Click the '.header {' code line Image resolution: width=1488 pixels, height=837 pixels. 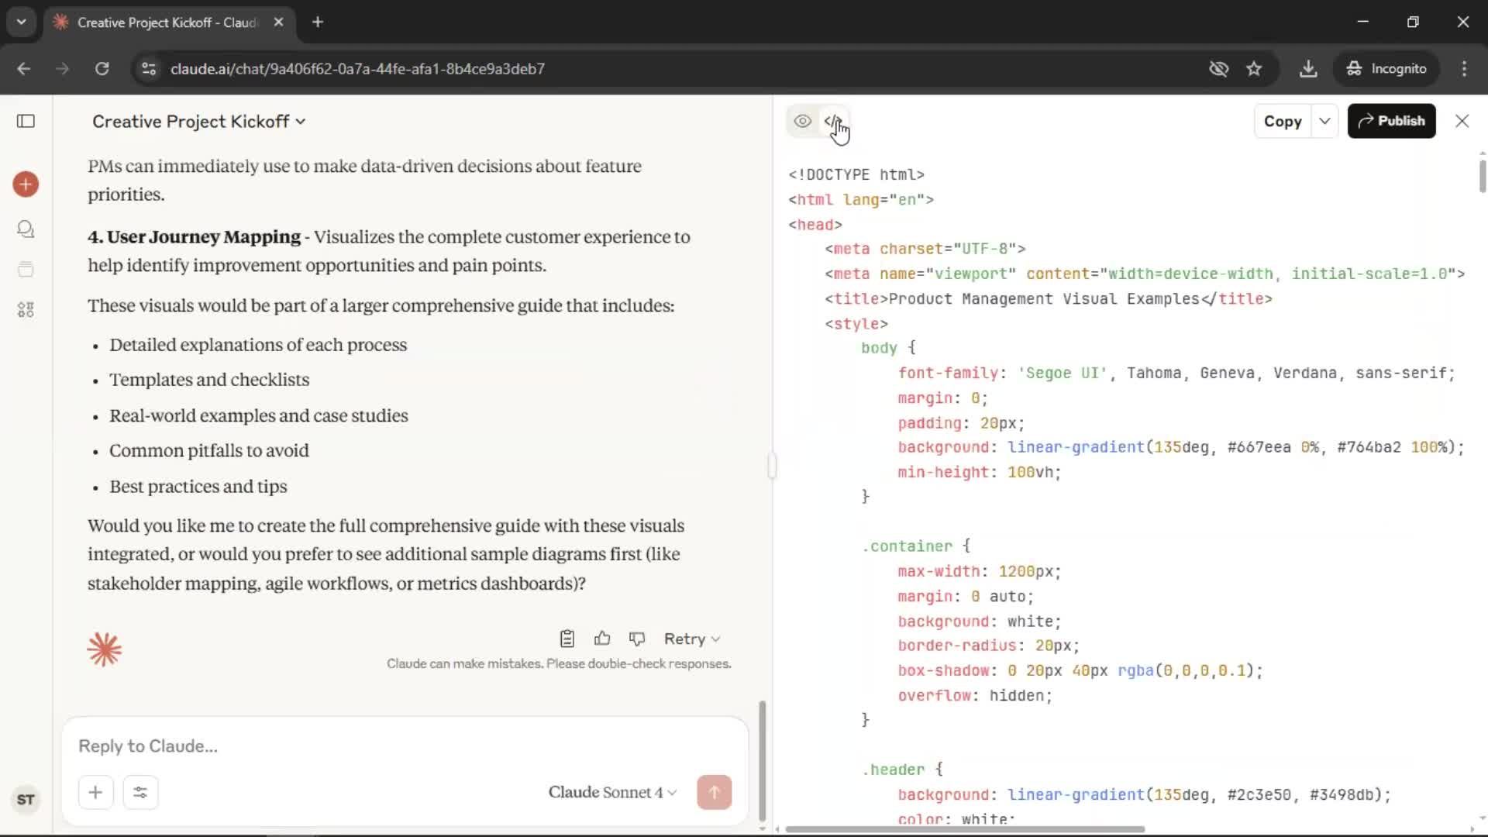pyautogui.click(x=902, y=770)
